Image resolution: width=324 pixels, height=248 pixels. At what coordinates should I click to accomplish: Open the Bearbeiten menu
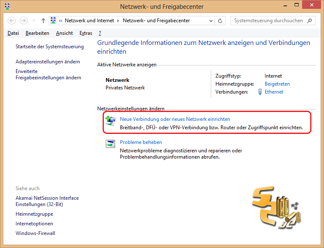(37, 33)
